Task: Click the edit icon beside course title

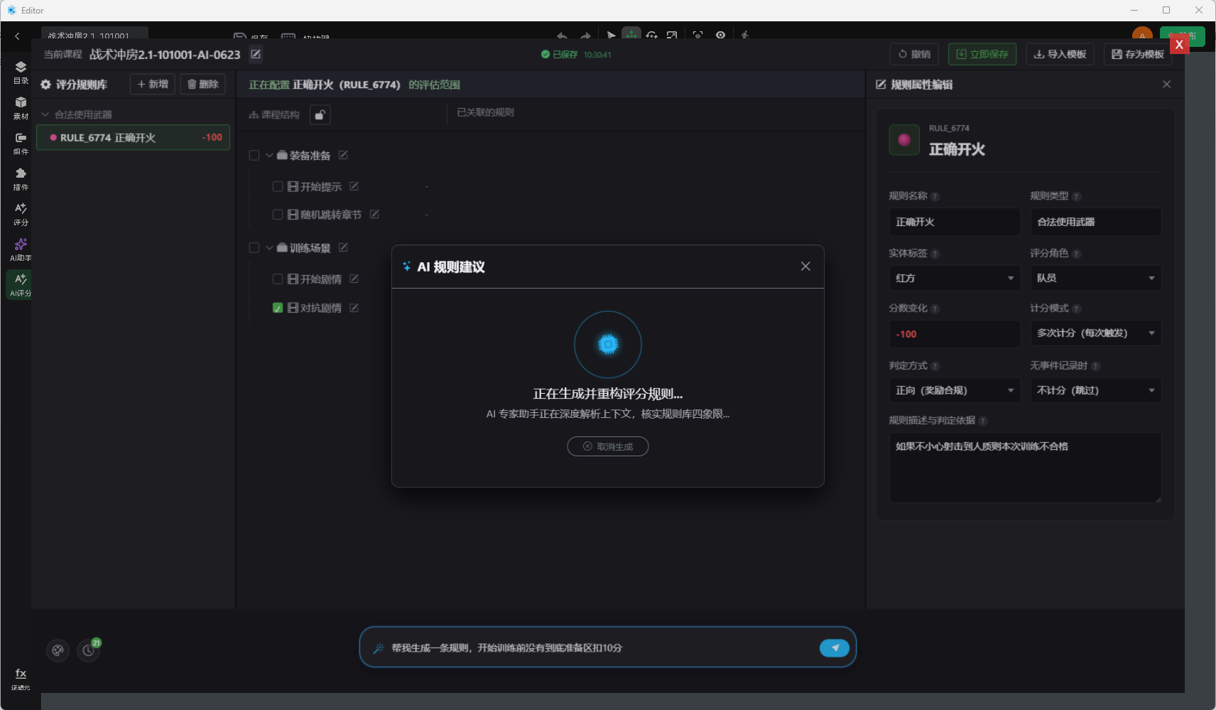Action: (x=256, y=54)
